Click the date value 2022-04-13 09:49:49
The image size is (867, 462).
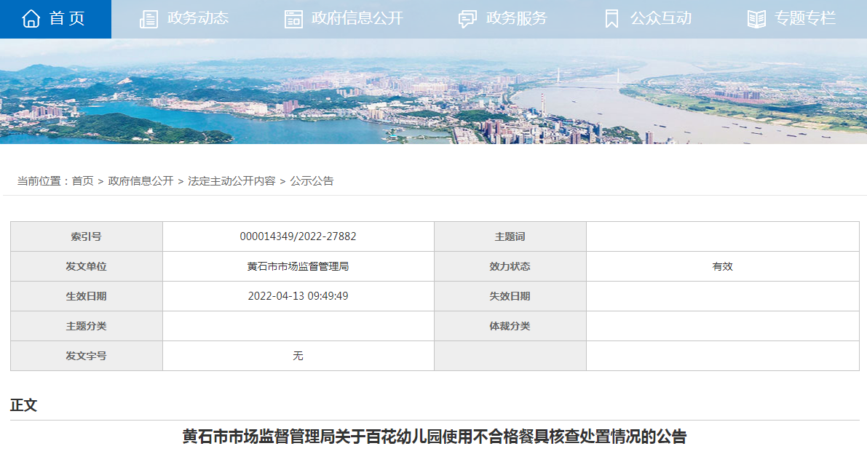(298, 296)
